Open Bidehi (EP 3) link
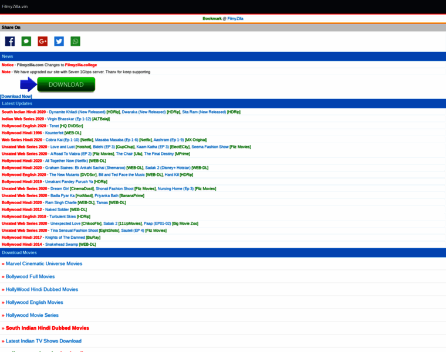Image resolution: width=446 pixels, height=352 pixels. pos(104,147)
